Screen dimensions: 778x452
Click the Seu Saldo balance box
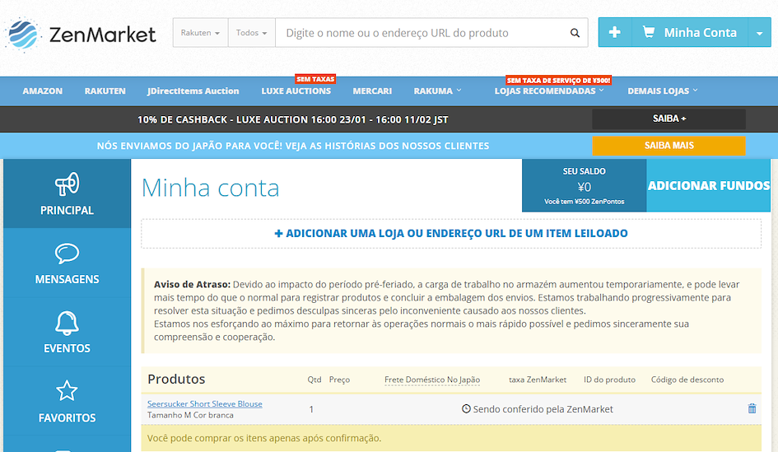(584, 185)
